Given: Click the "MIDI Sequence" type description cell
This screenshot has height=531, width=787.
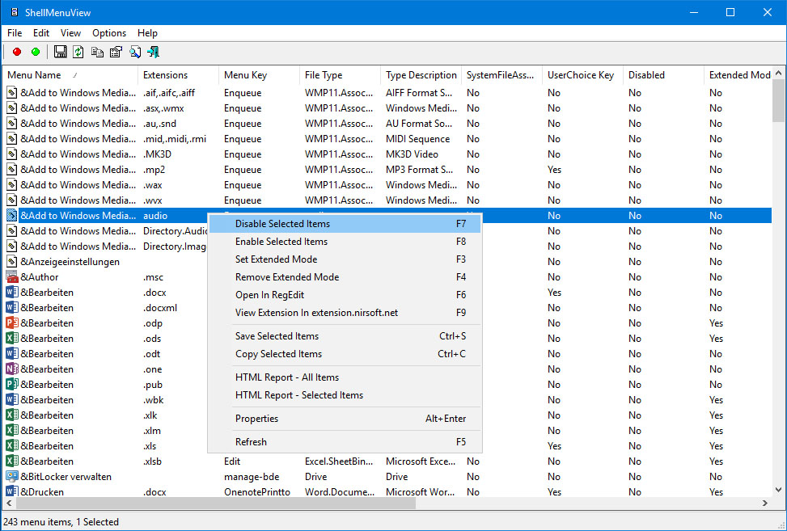Looking at the screenshot, I should pos(417,139).
